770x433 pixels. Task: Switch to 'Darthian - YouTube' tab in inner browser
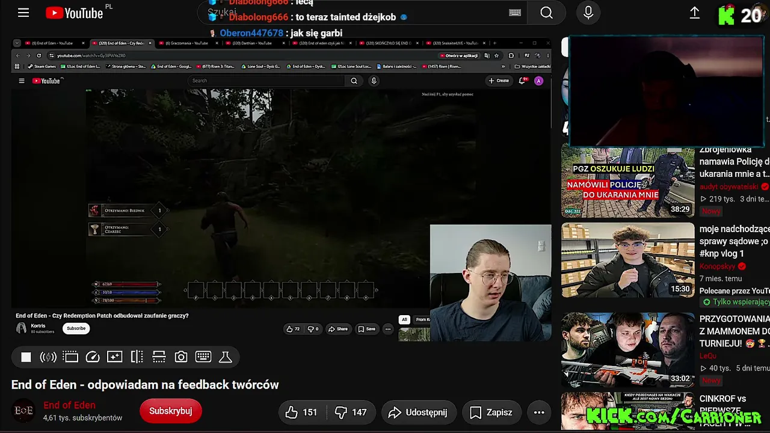(x=254, y=43)
